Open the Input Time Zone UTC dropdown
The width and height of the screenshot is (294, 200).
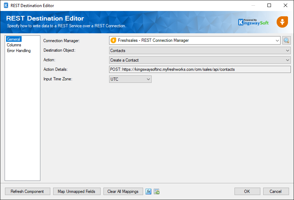130,79
